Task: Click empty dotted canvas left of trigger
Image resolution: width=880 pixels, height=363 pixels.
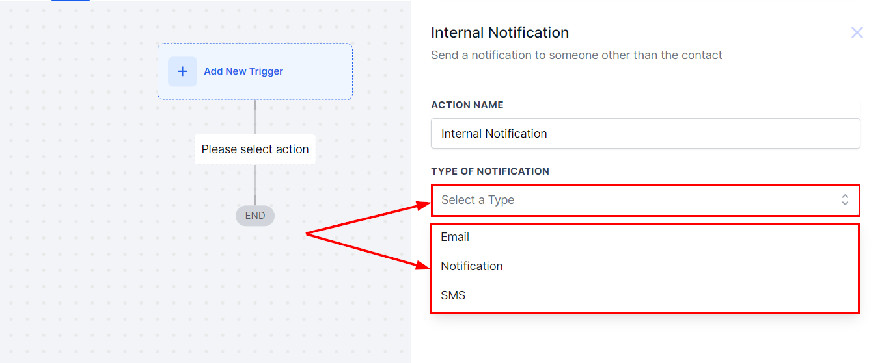Action: (x=78, y=71)
